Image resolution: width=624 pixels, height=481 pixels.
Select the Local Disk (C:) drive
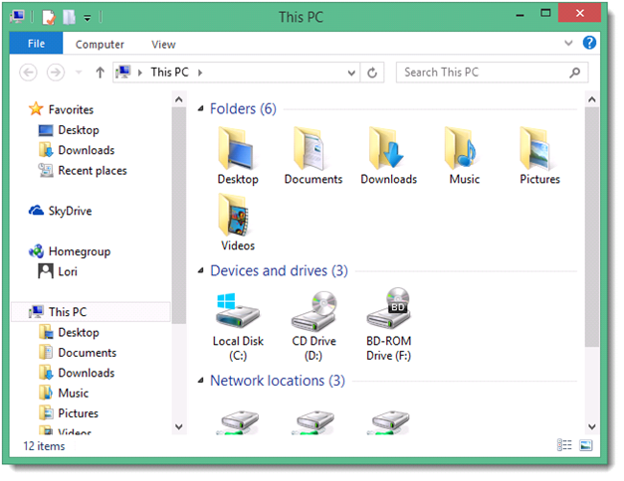[238, 326]
